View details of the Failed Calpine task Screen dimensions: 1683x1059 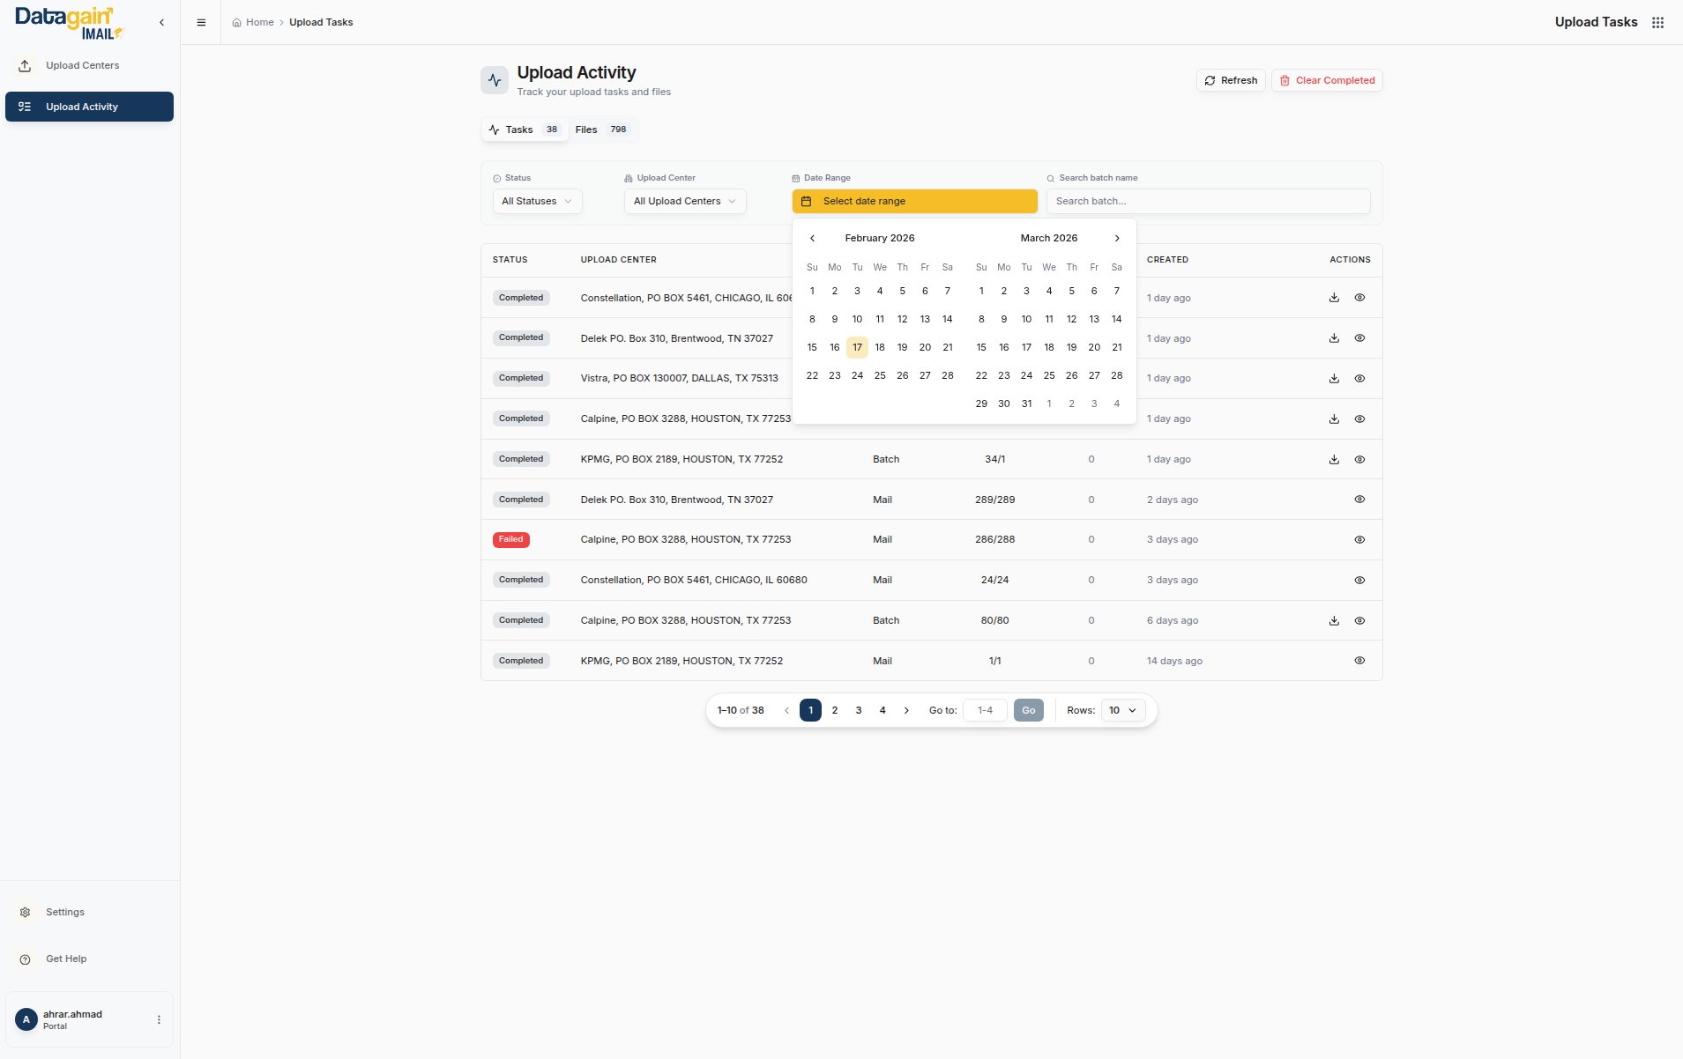pyautogui.click(x=1359, y=540)
